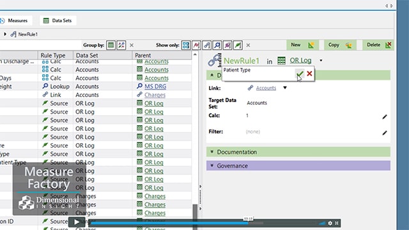The image size is (409, 230).
Task: Click the rules list scrollbar thumb
Action: (195, 217)
